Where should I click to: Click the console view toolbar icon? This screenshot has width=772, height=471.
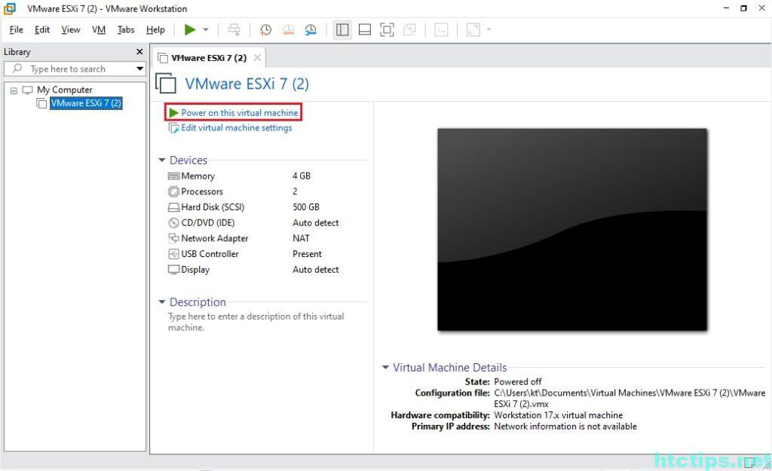pyautogui.click(x=441, y=30)
